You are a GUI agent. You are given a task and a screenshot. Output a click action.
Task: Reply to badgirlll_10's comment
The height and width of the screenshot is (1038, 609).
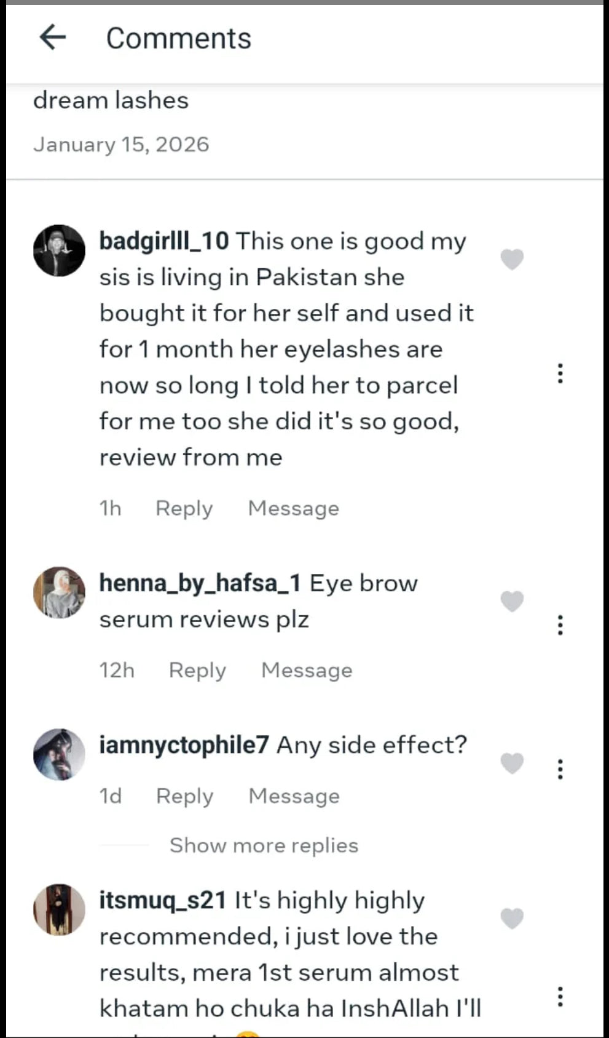click(184, 508)
